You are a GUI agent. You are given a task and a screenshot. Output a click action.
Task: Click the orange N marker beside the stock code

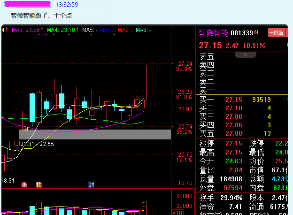256,32
